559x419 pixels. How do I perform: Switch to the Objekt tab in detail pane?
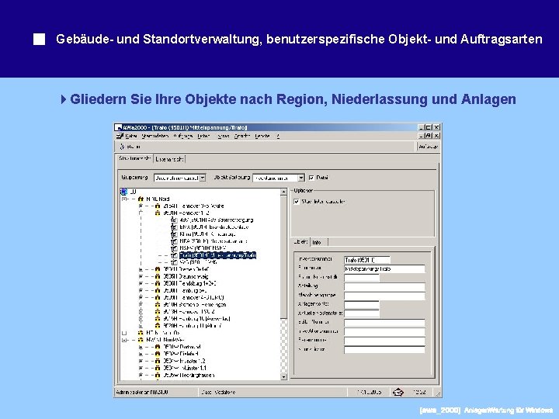click(301, 241)
